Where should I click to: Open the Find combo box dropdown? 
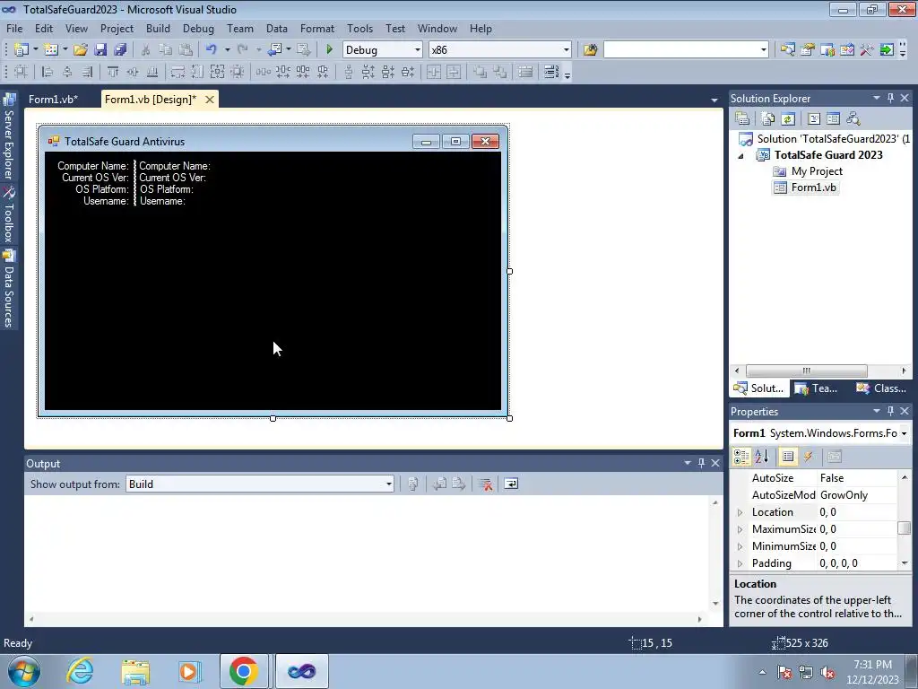[763, 50]
